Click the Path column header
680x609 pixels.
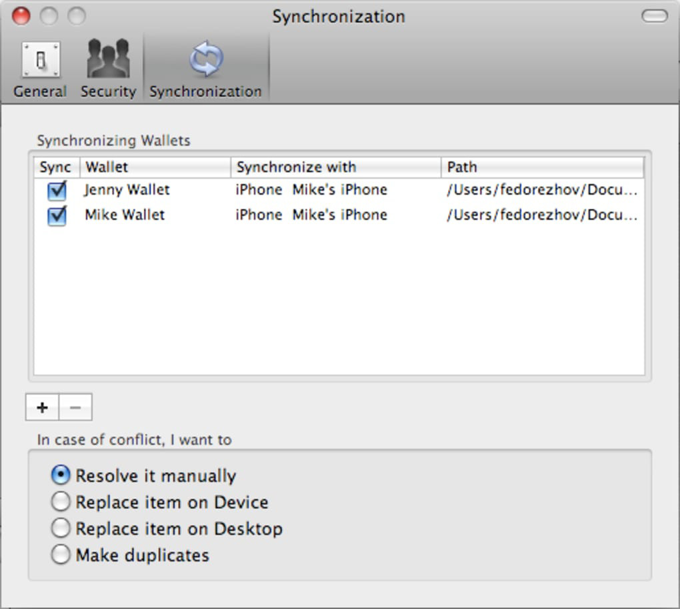(541, 167)
